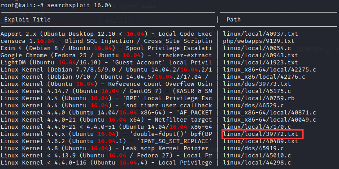The width and height of the screenshot is (339, 169).
Task: Select the 'Exploit Title' column header
Action: pos(27,20)
